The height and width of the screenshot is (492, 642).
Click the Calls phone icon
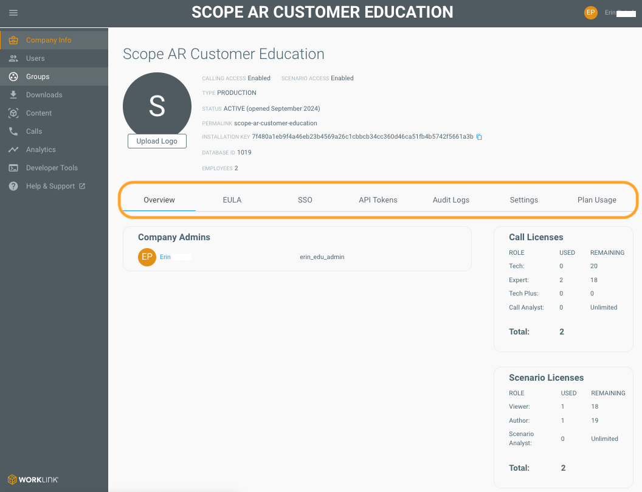point(13,131)
